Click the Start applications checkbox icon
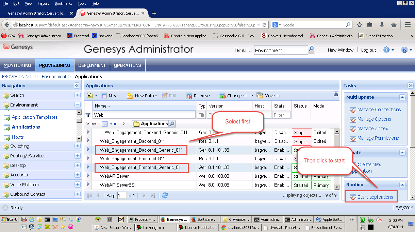This screenshot has height=232, width=415. (353, 197)
